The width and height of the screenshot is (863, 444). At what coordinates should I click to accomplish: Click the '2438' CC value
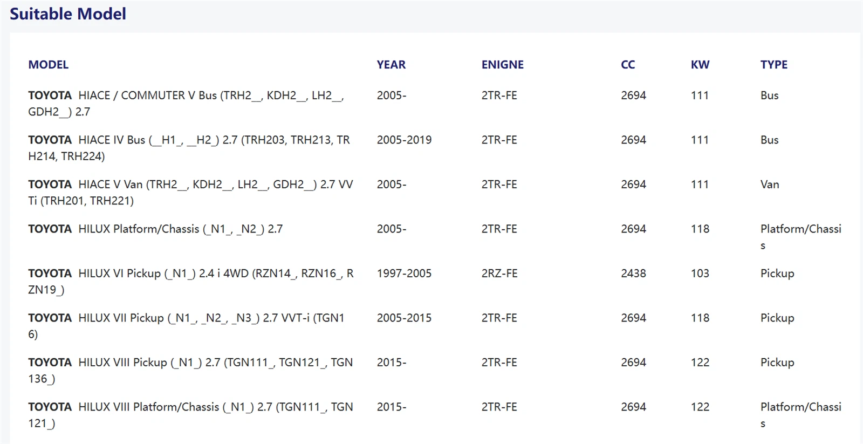[633, 274]
